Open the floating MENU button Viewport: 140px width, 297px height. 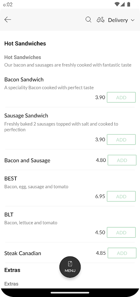[70, 267]
